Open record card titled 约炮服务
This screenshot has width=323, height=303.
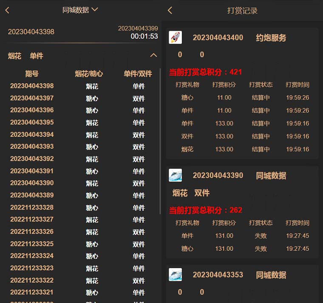[x=271, y=38]
